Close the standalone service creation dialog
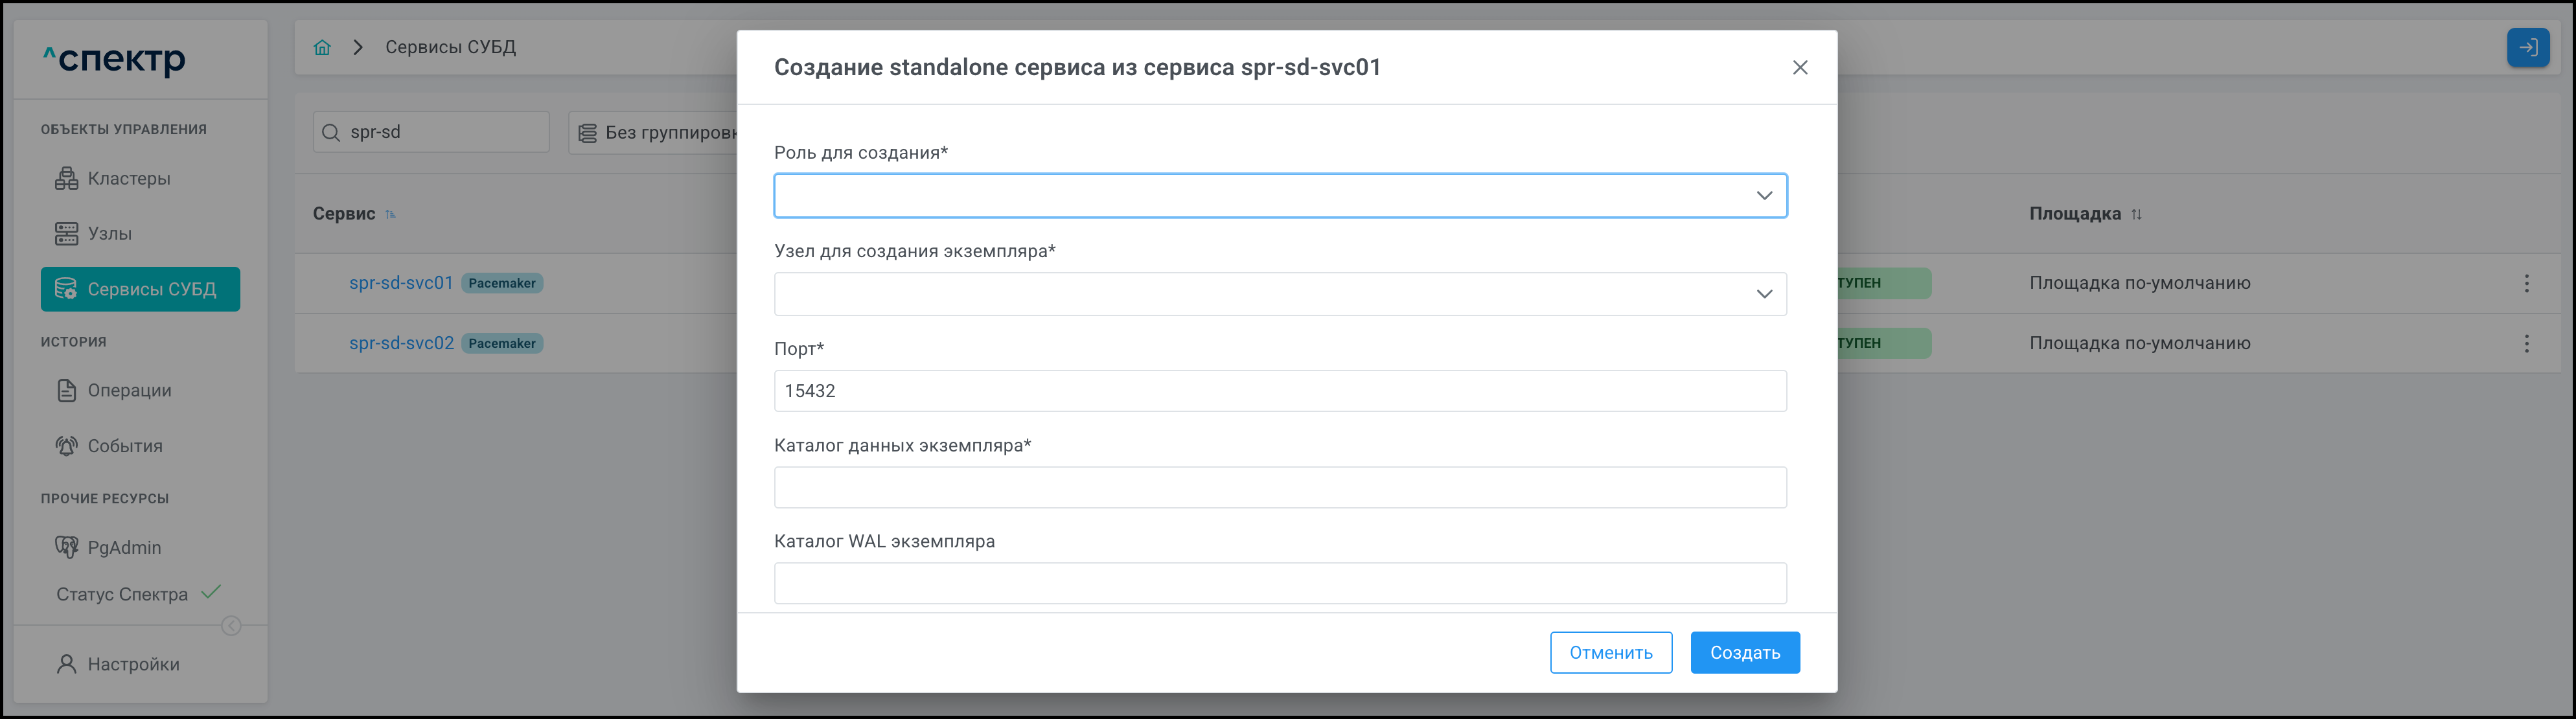Image resolution: width=2576 pixels, height=719 pixels. [1799, 68]
